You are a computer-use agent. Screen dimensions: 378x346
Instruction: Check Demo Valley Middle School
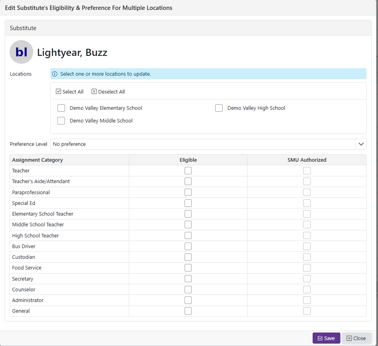[x=61, y=121]
